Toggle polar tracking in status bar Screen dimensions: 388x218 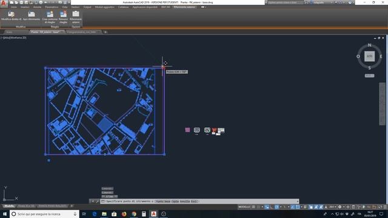276,207
